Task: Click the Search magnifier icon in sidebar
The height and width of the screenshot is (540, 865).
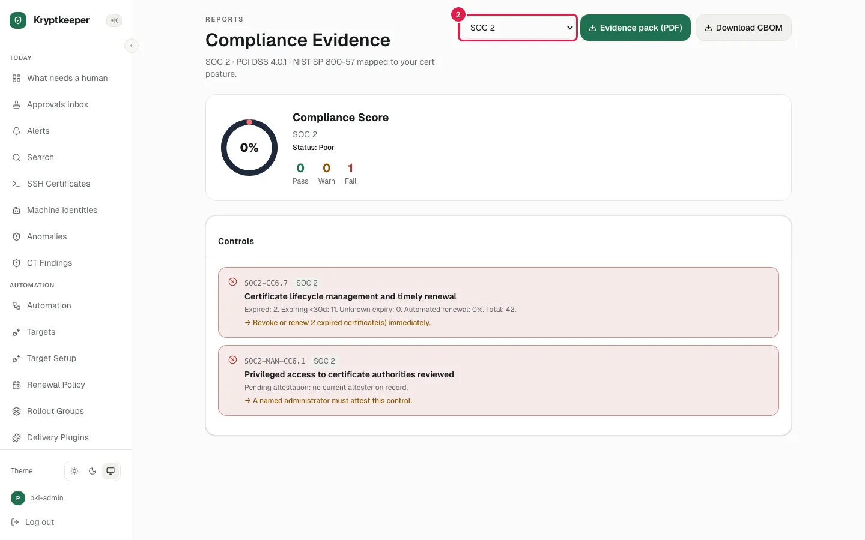Action: [16, 157]
